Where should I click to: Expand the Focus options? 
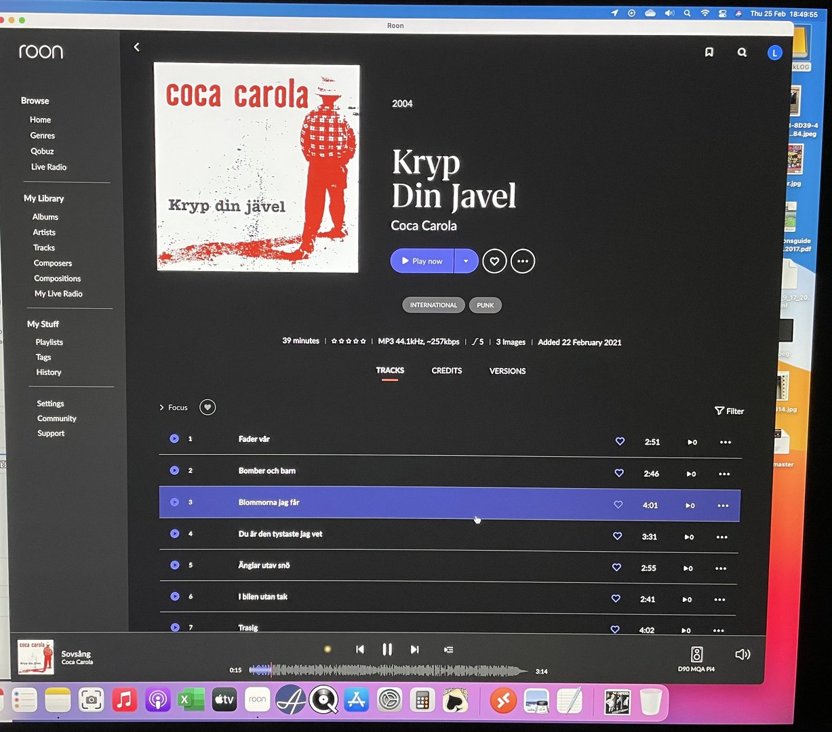(174, 407)
